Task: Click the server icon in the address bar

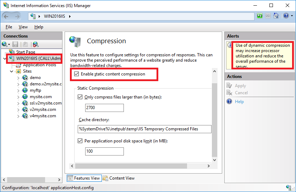Action: [33, 16]
